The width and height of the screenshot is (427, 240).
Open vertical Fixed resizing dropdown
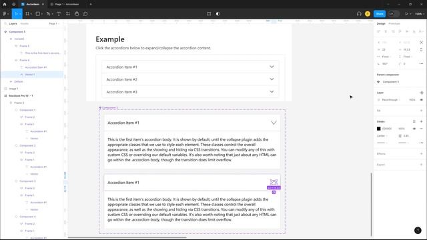tap(408, 57)
